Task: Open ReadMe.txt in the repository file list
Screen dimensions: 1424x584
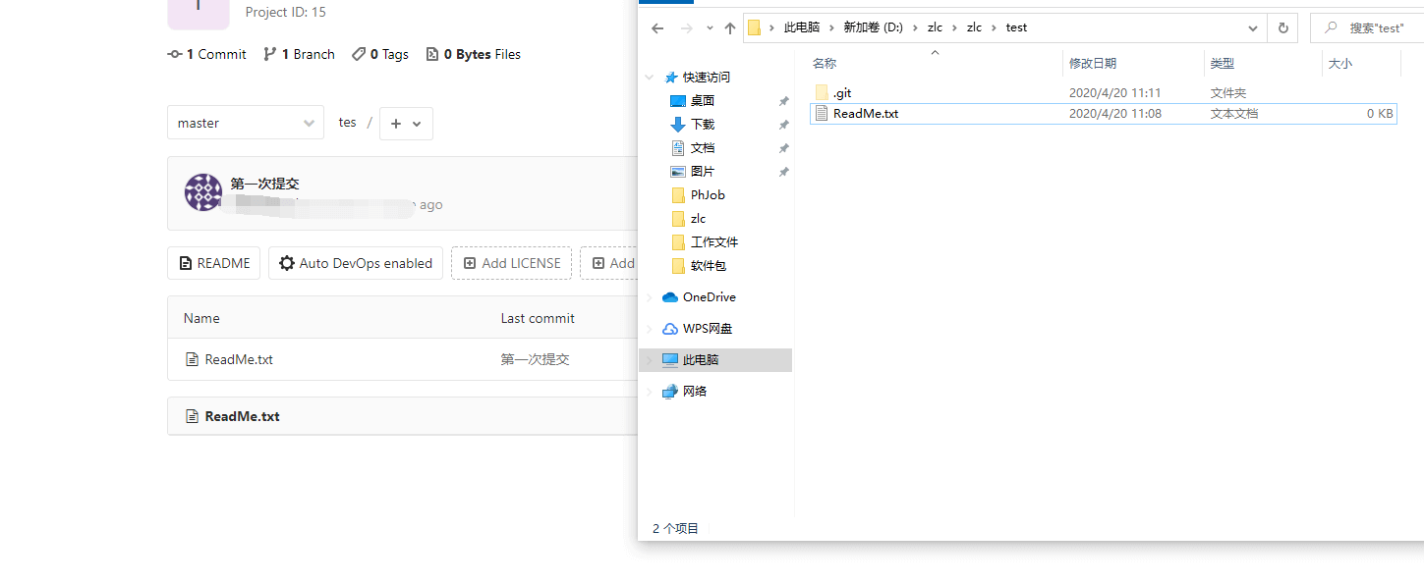Action: pyautogui.click(x=239, y=359)
